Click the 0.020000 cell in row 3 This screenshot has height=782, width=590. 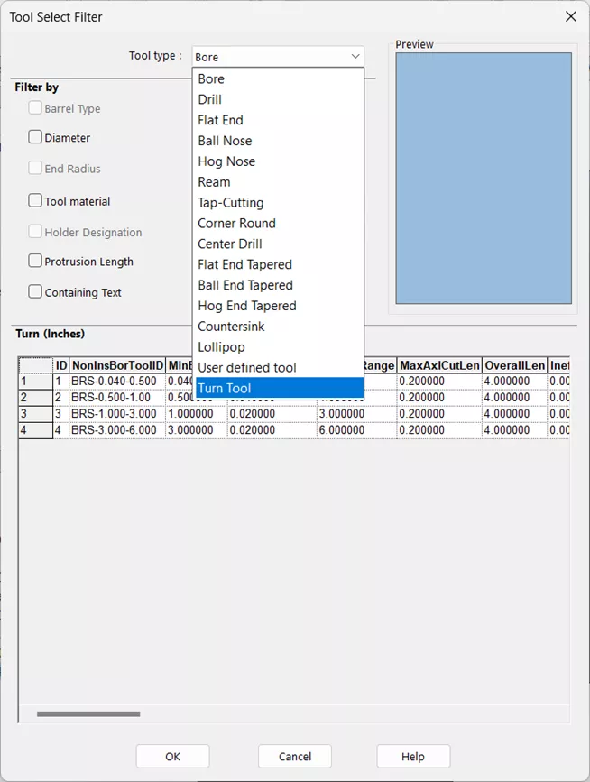coord(272,414)
